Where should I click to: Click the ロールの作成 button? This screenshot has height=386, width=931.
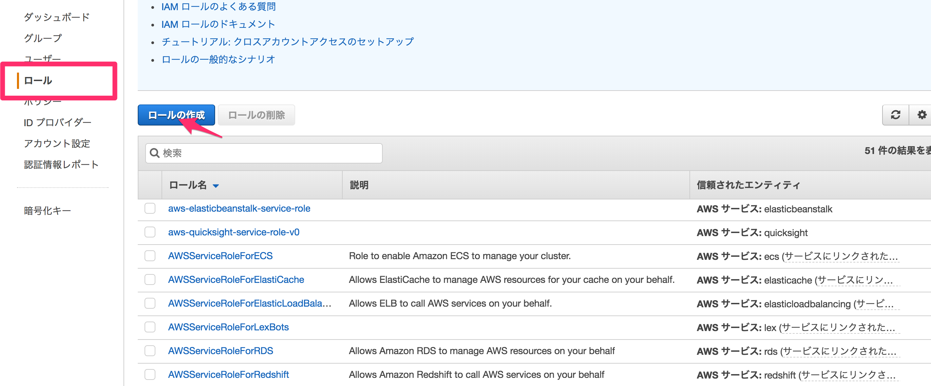click(176, 115)
